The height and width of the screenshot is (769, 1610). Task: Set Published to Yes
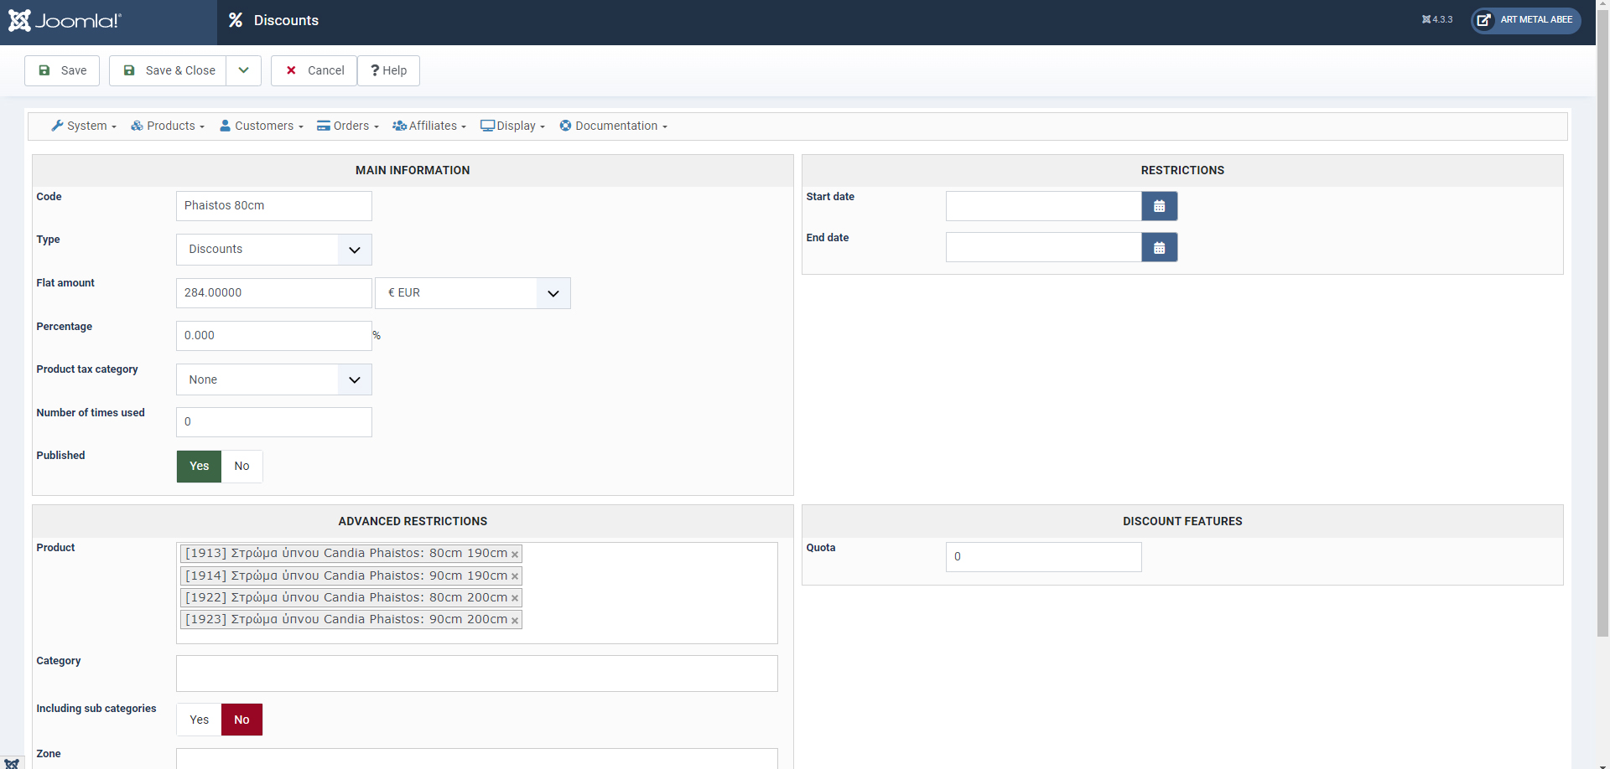click(x=199, y=467)
